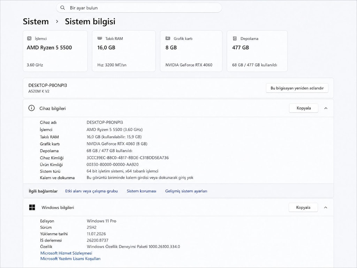Click the search magnifier icon

(x=63, y=8)
